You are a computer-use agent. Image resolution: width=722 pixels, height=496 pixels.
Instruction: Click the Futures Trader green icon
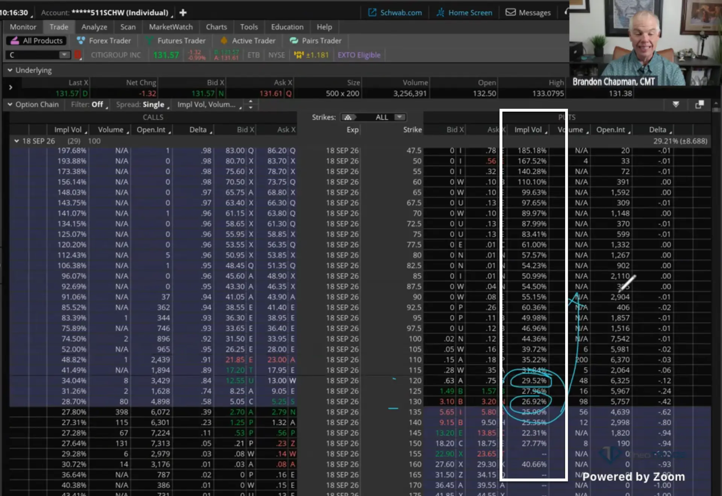click(x=149, y=41)
